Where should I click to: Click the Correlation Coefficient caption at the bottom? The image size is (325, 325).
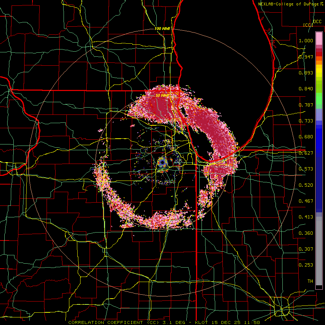click(164, 322)
